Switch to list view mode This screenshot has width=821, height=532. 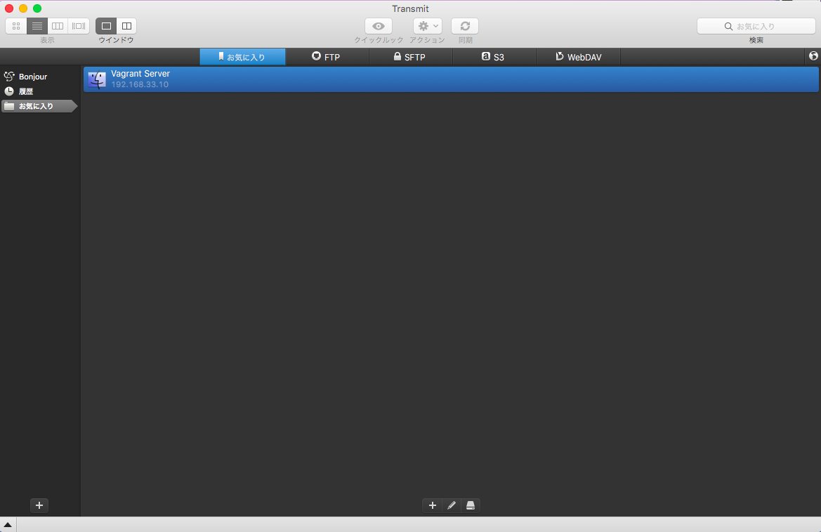[x=37, y=26]
